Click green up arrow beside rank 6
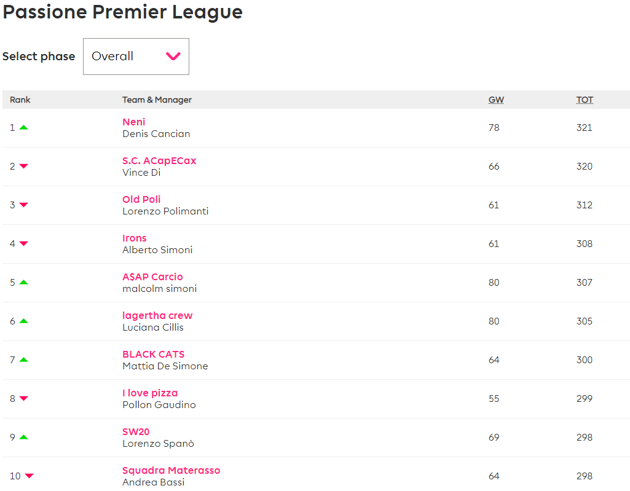630x491 pixels. pos(24,321)
